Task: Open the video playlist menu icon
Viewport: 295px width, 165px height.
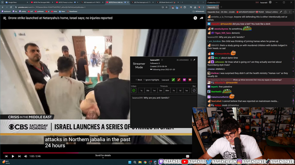Action: (5, 18)
